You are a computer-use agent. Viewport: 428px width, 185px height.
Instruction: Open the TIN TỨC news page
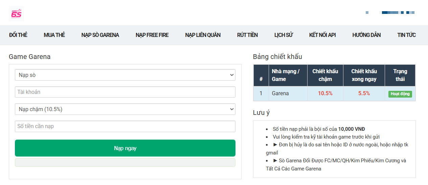coord(406,35)
